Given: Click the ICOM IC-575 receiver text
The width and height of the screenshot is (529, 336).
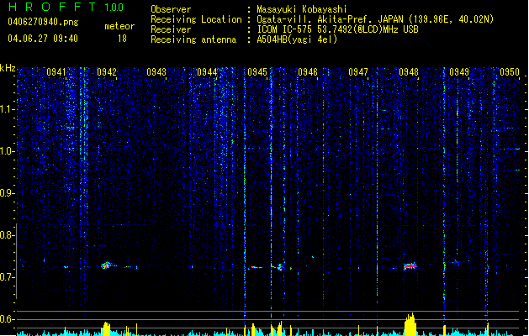Looking at the screenshot, I should tap(337, 29).
